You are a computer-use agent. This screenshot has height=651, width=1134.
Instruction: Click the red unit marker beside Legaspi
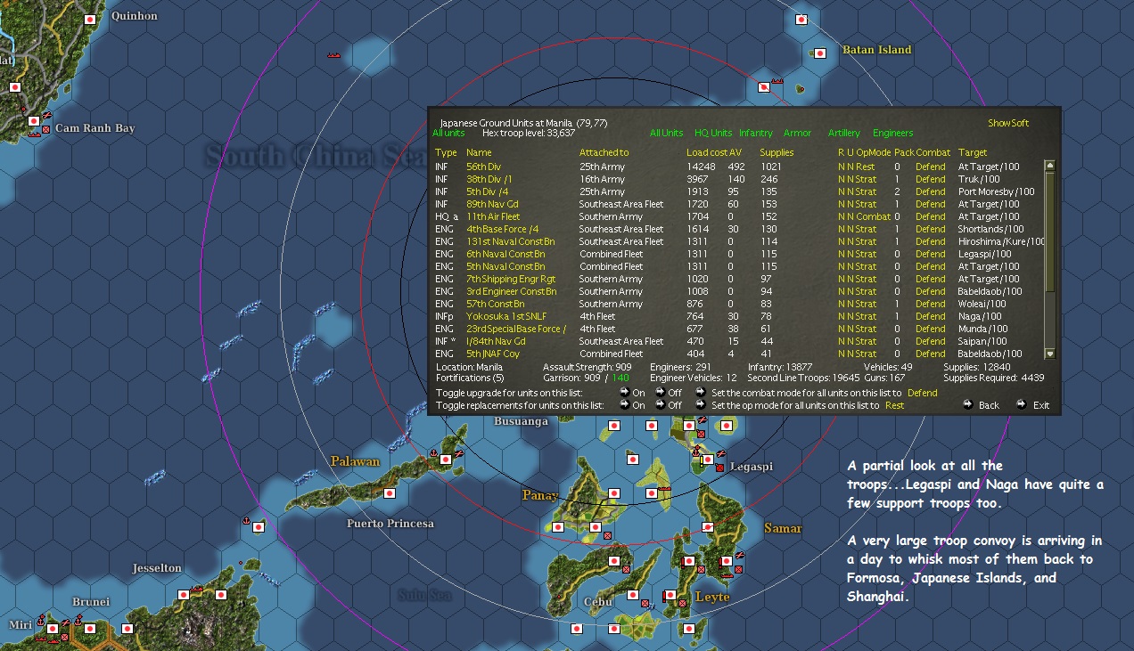tap(720, 468)
